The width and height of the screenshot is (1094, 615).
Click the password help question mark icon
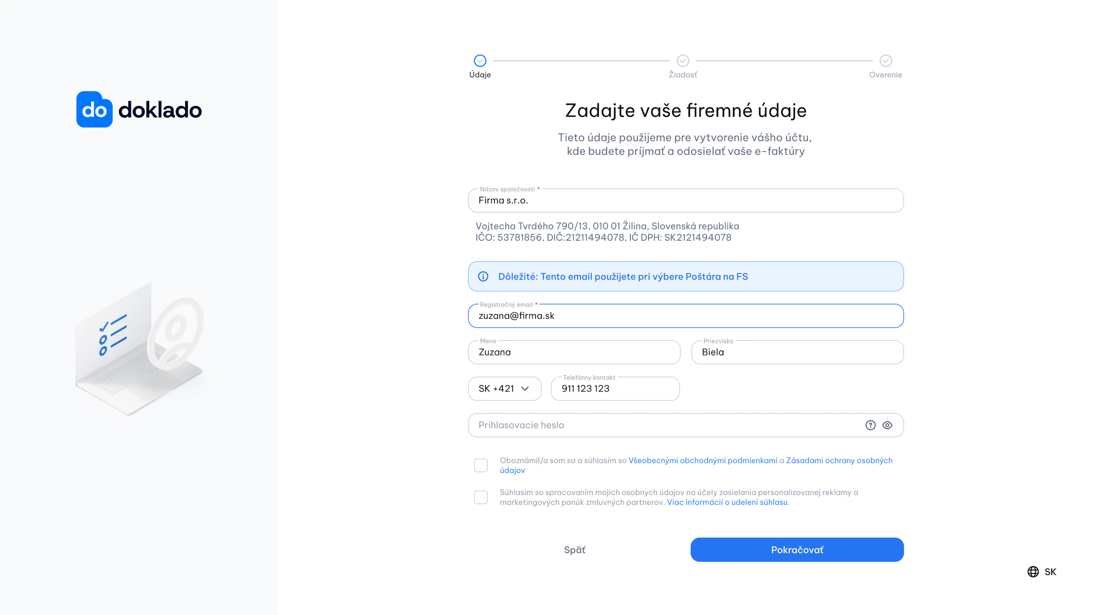click(x=870, y=425)
